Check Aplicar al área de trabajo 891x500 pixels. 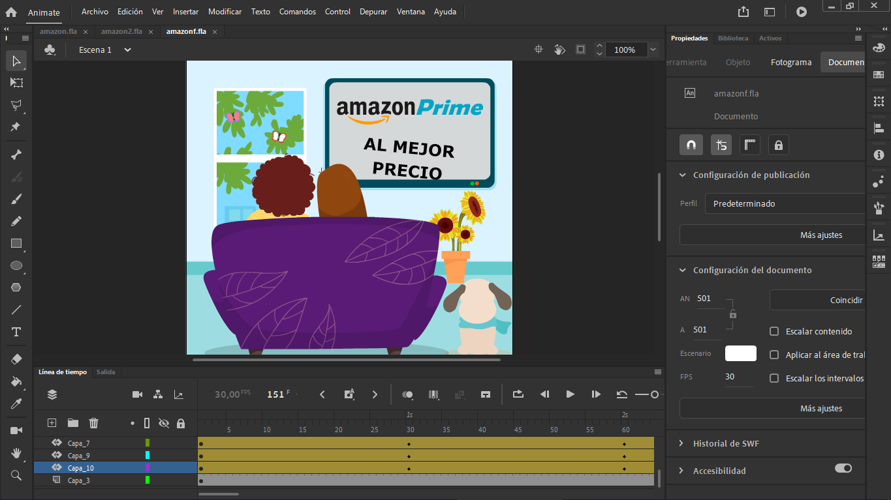tap(774, 355)
